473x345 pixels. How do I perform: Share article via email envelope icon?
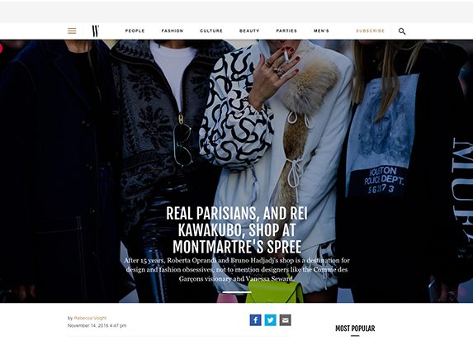(285, 320)
